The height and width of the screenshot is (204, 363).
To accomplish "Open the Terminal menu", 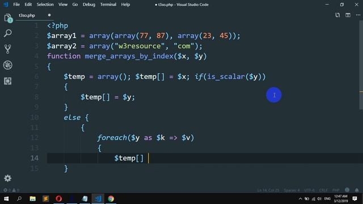I will pos(108,5).
